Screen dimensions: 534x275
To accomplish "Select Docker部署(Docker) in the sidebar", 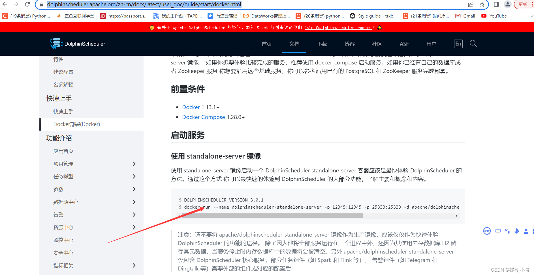I will [x=76, y=124].
